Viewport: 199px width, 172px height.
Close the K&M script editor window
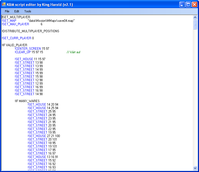coord(194,5)
